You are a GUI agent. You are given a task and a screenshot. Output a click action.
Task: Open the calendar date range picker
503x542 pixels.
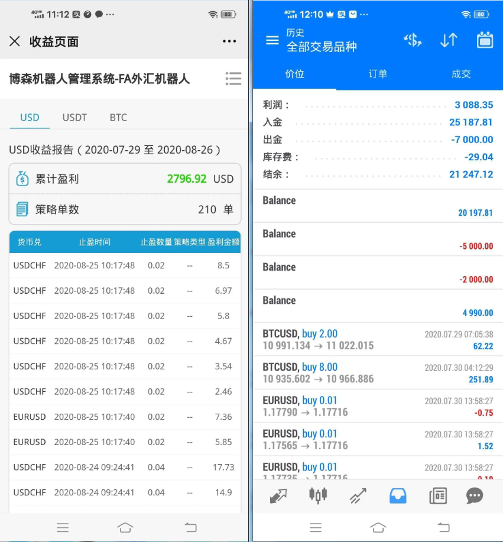click(x=485, y=40)
